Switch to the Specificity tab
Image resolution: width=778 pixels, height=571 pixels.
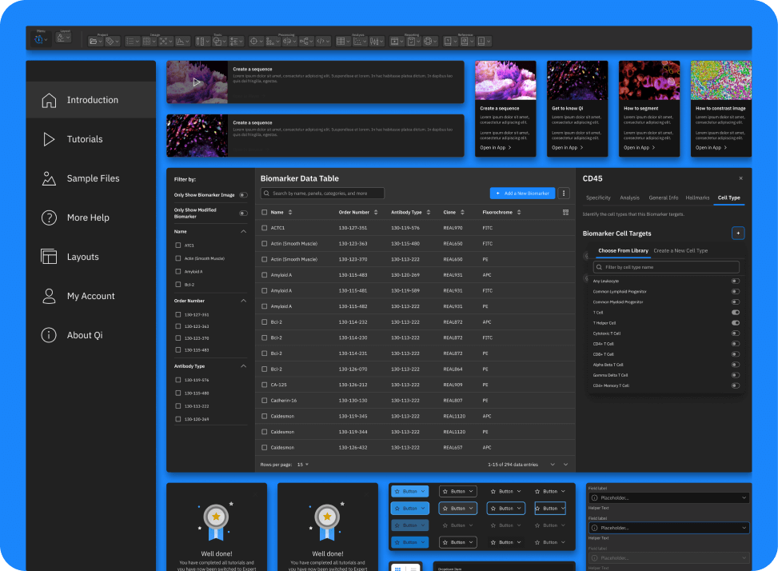coord(598,198)
